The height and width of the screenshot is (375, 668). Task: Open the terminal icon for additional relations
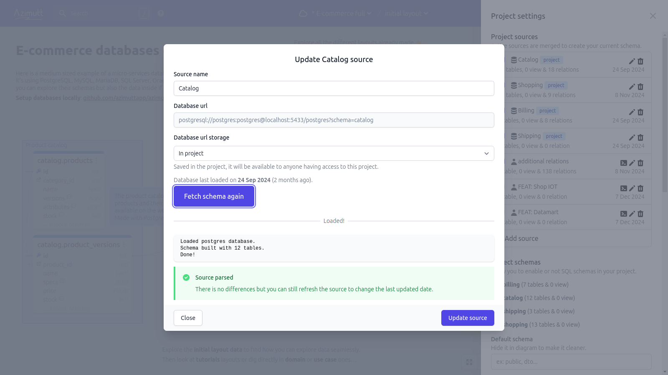pyautogui.click(x=623, y=162)
